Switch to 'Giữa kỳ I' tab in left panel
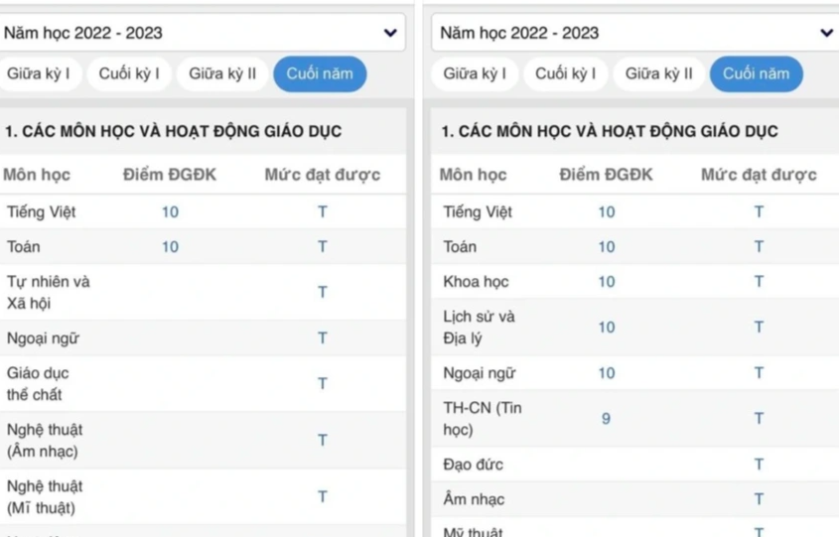The image size is (839, 537). pos(39,73)
